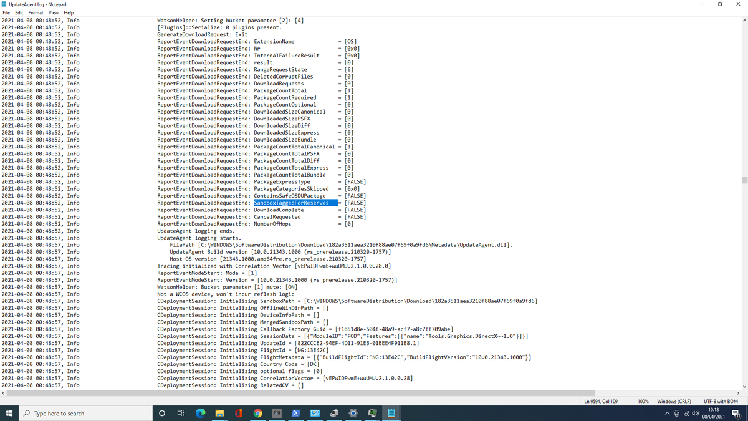Image resolution: width=748 pixels, height=421 pixels.
Task: Open the Edit menu
Action: 17,12
